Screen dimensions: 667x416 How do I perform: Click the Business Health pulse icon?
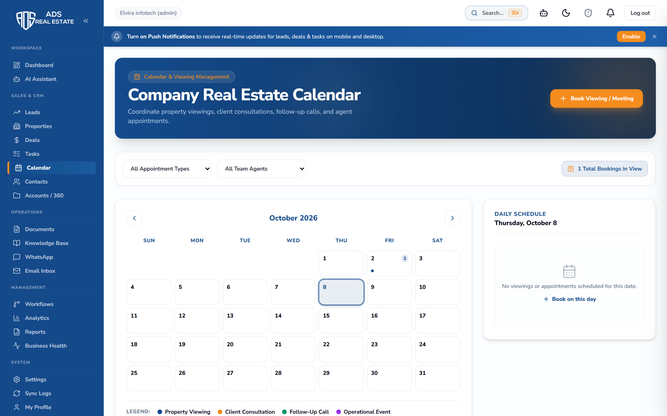[16, 346]
